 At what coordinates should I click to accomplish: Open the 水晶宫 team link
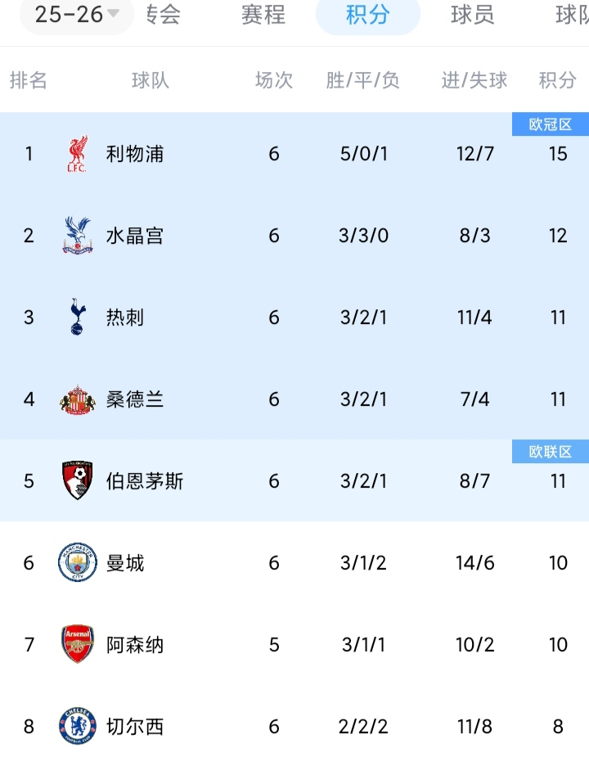(135, 236)
